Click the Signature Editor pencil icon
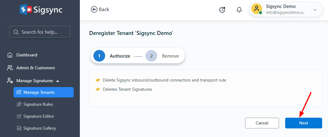This screenshot has width=328, height=137. [19, 116]
